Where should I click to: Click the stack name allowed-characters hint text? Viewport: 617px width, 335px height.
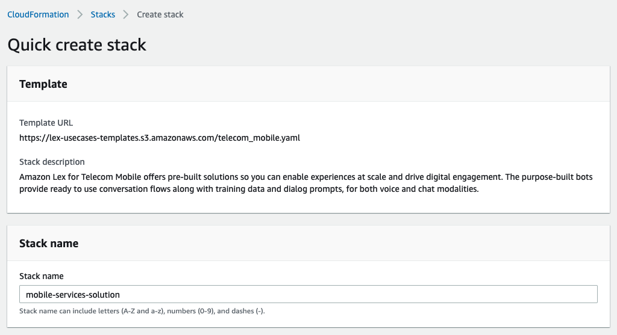coord(142,312)
